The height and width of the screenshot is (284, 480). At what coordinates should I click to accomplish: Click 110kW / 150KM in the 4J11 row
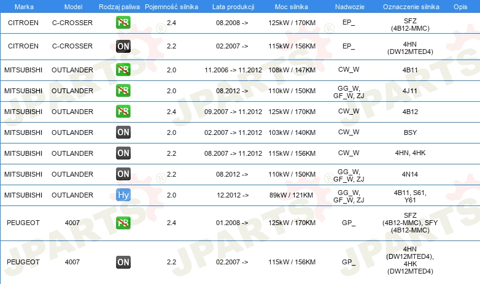(292, 91)
